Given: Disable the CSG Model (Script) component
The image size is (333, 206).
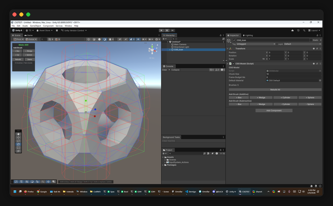Looking at the screenshot, I should tap(233, 63).
